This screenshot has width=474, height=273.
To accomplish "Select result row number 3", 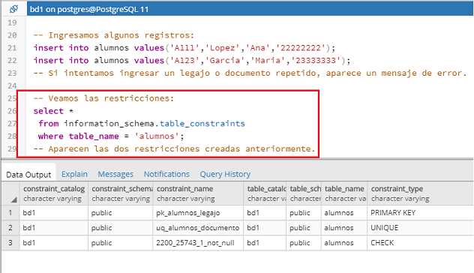I will (10, 243).
